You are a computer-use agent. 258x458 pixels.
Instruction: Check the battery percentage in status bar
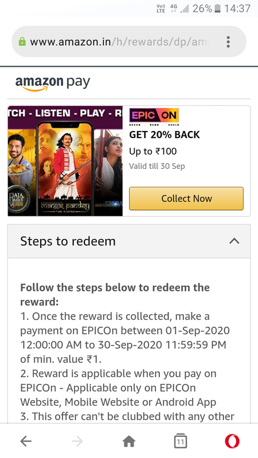[x=202, y=9]
